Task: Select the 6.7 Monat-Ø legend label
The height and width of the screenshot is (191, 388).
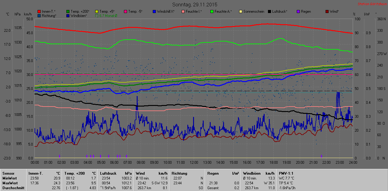Action: coord(109,15)
